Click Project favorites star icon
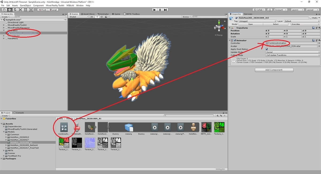The image size is (321, 174). (224, 116)
